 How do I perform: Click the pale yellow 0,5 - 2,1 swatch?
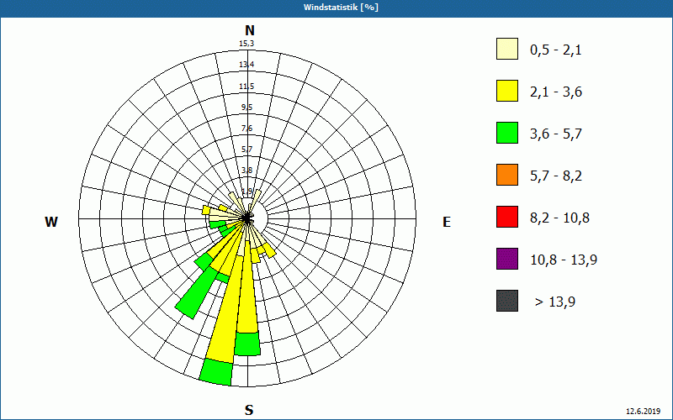pos(507,49)
